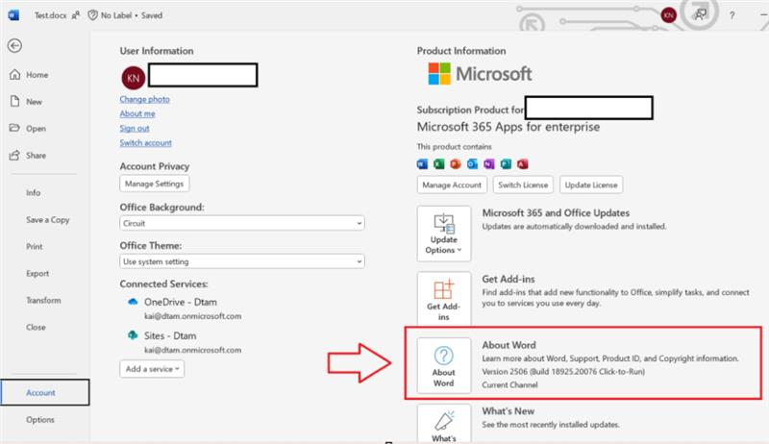Click the Current Channel text
769x444 pixels.
(509, 385)
